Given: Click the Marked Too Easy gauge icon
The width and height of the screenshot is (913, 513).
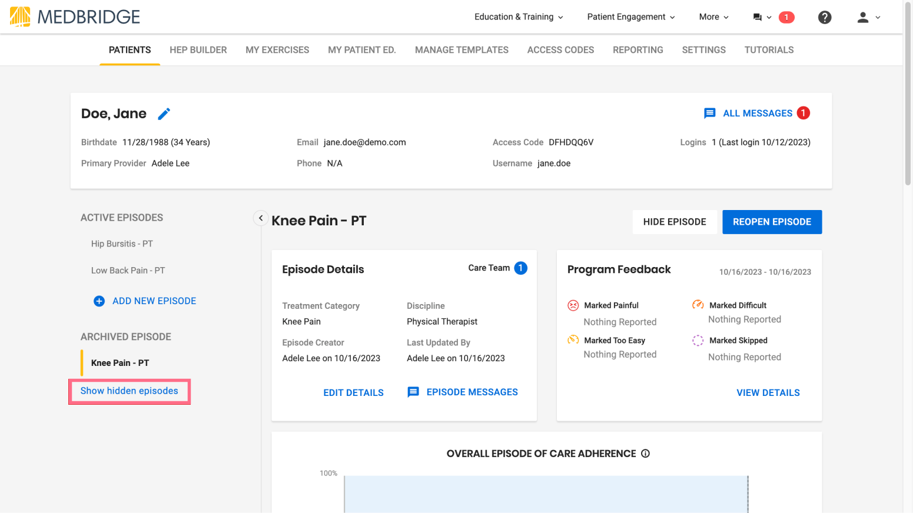Looking at the screenshot, I should click(x=573, y=339).
